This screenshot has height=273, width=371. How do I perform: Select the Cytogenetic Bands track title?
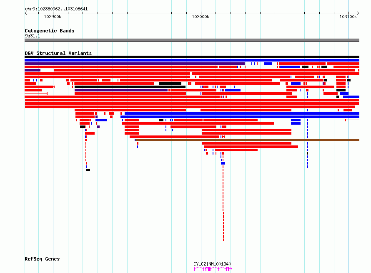pos(50,31)
